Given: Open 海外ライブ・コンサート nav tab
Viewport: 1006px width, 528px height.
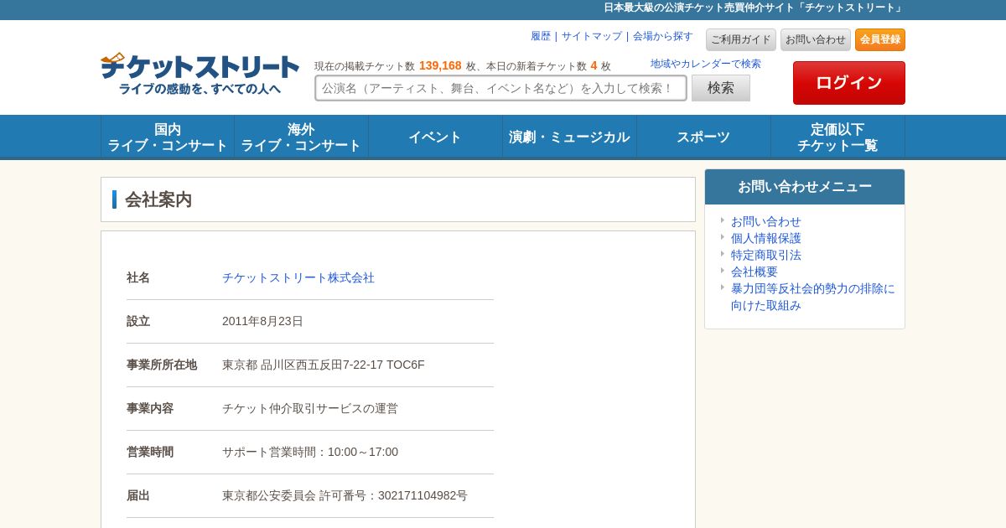Looking at the screenshot, I should pos(301,137).
